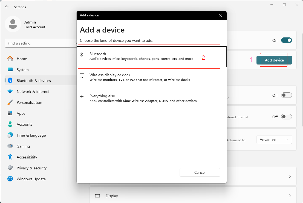Click the Home icon in sidebar

(10, 59)
